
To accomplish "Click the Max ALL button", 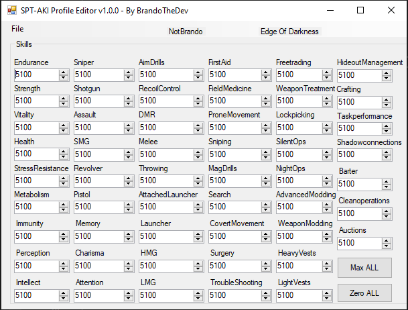I will (364, 268).
